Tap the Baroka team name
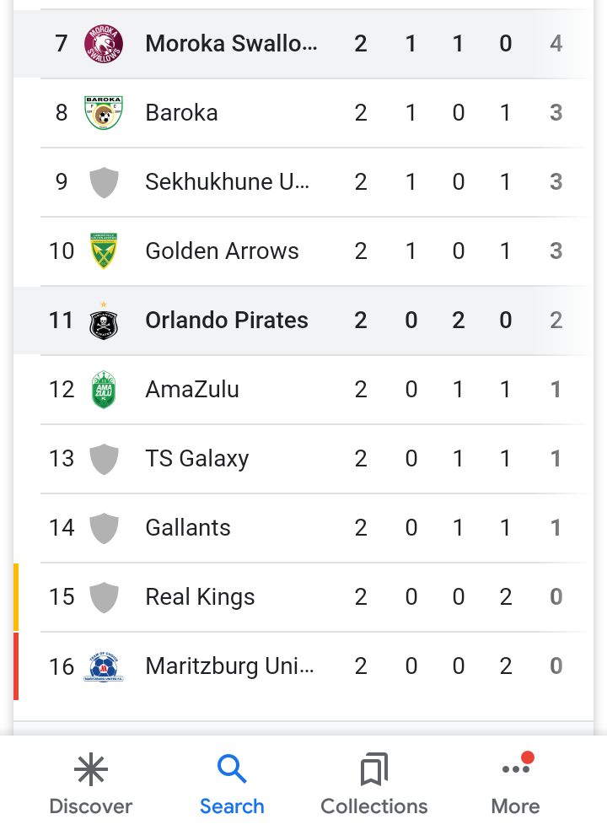 coord(181,113)
